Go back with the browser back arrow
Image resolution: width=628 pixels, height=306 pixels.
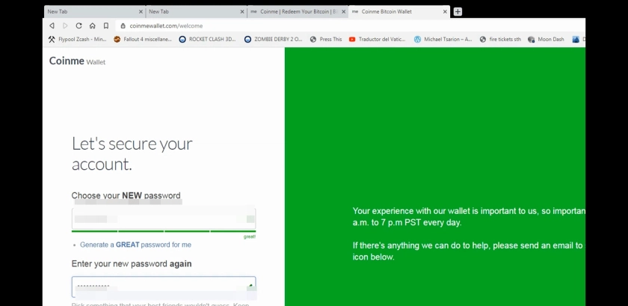point(52,25)
